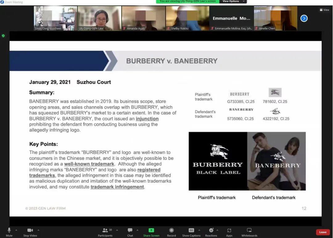The width and height of the screenshot is (333, 238).
Task: Click the Baneberry models photo
Action: coord(277,161)
